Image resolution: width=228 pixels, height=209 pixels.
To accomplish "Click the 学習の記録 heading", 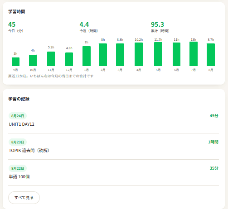I will [x=19, y=99].
